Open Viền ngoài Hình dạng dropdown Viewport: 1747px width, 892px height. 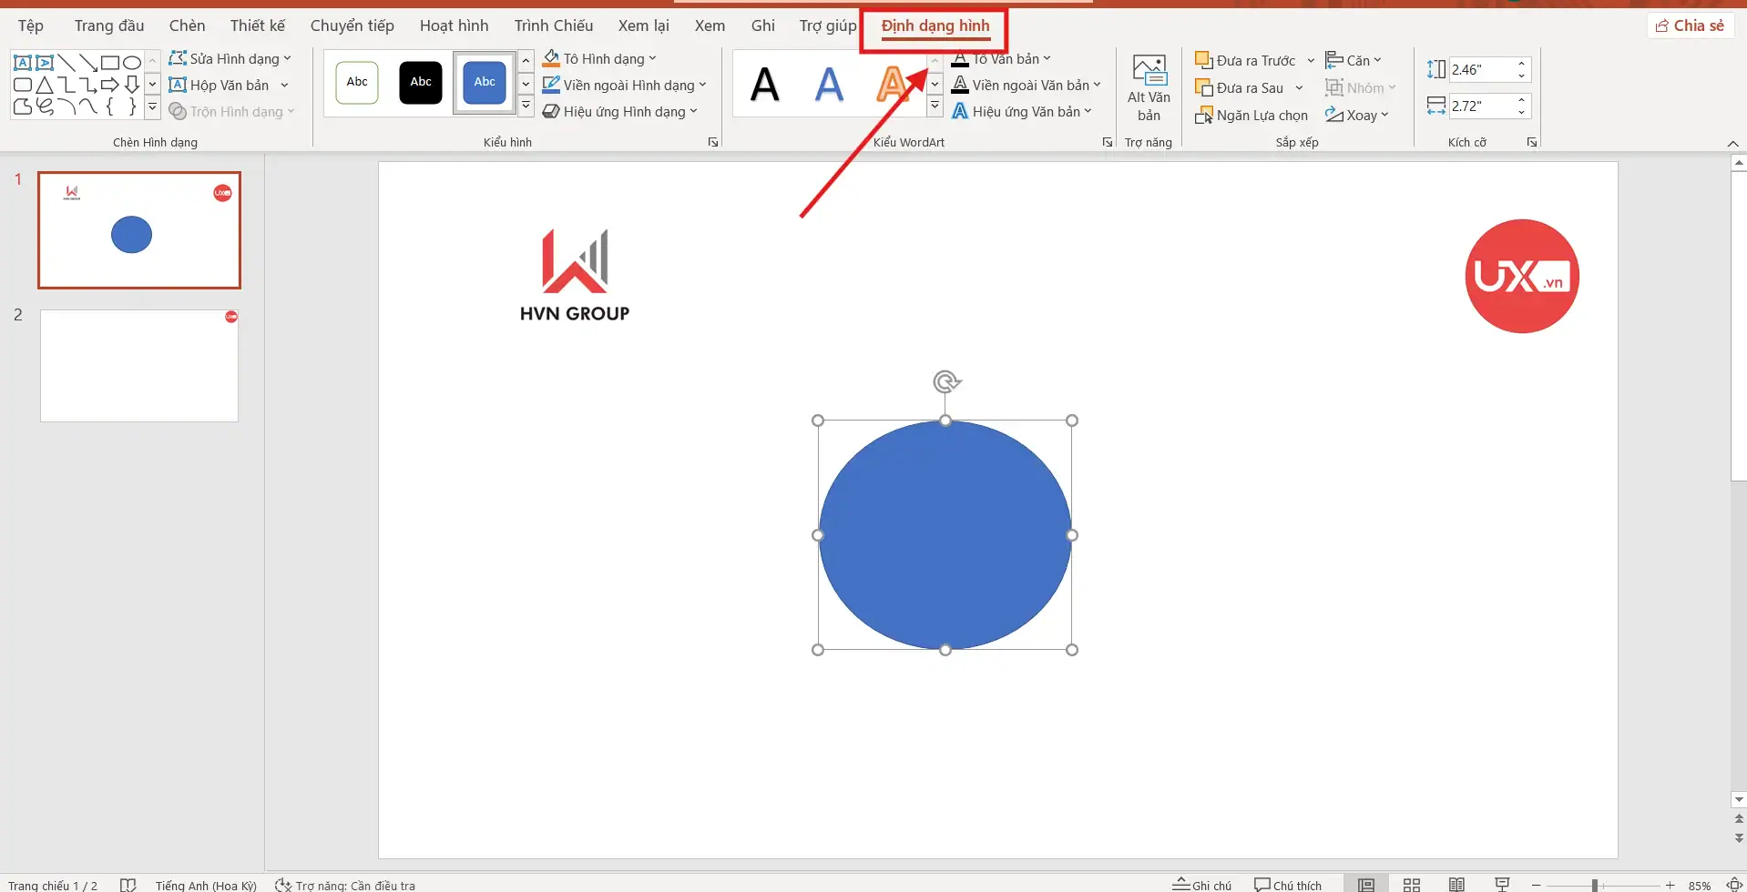(702, 86)
